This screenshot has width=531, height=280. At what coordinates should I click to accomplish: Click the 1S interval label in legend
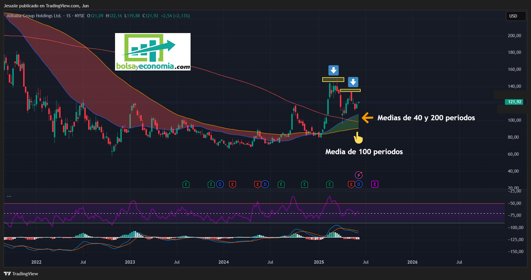tap(68, 16)
